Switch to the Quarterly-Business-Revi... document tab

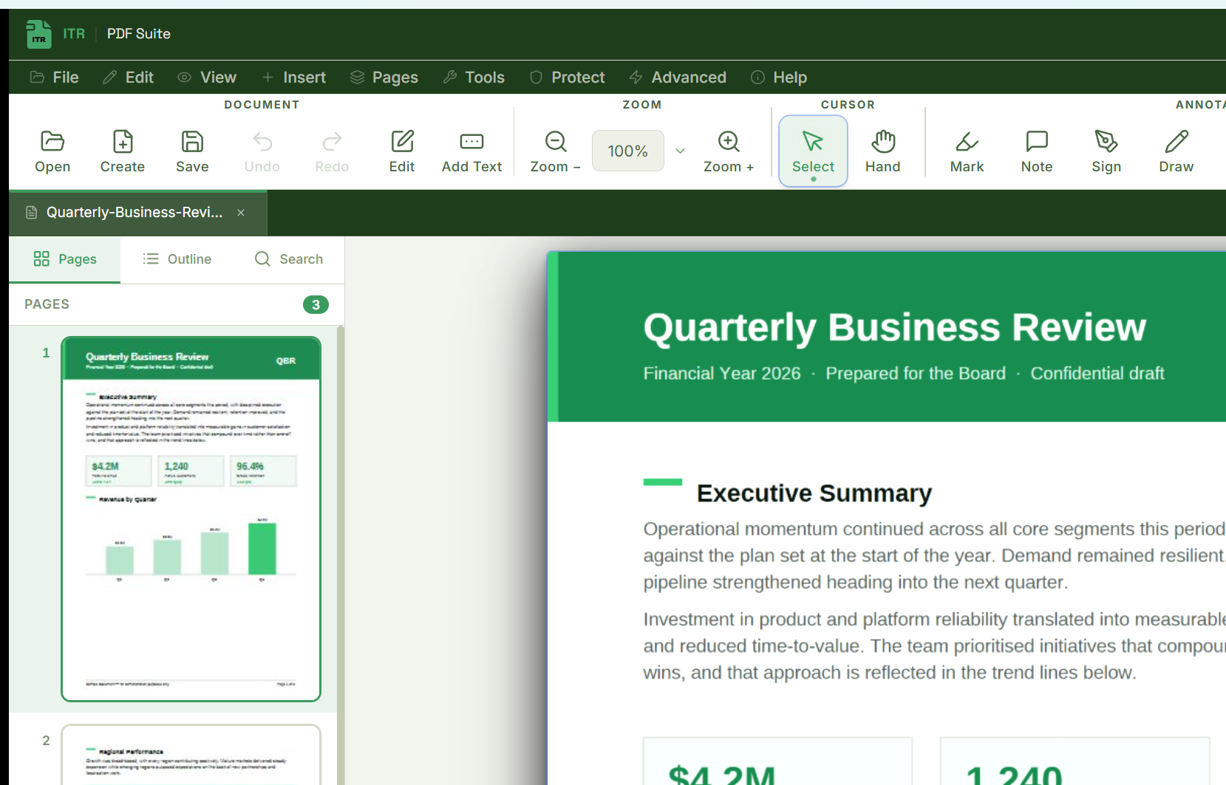pyautogui.click(x=137, y=213)
